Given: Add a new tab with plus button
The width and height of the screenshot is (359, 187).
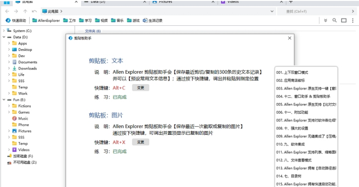Looking at the screenshot, I should (x=291, y=2).
